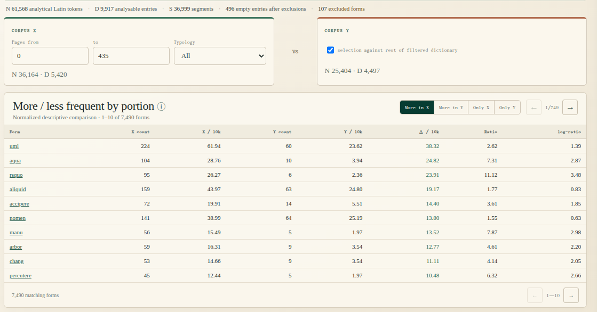
Task: Open the 'percutere' form link
Action: (x=21, y=276)
